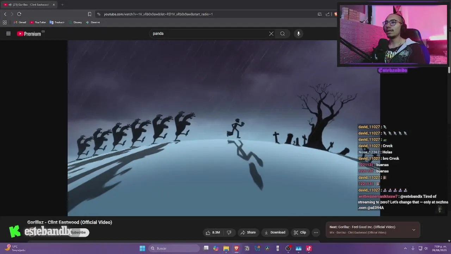Close the Gorillaz browser tab
Image resolution: width=451 pixels, height=254 pixels.
coord(54,5)
